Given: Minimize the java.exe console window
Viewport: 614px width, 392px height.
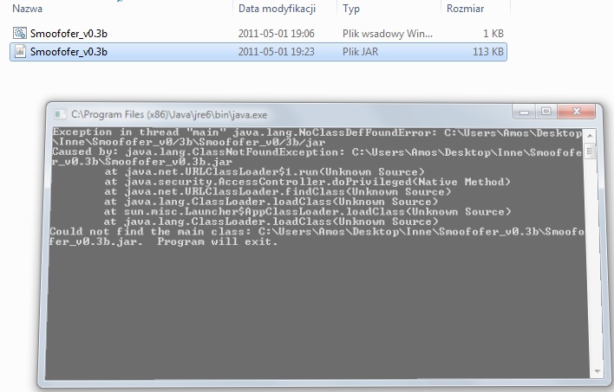Looking at the screenshot, I should click(524, 112).
